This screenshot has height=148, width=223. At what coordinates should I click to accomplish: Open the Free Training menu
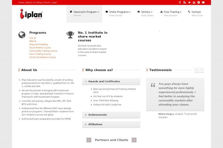[x=171, y=13]
